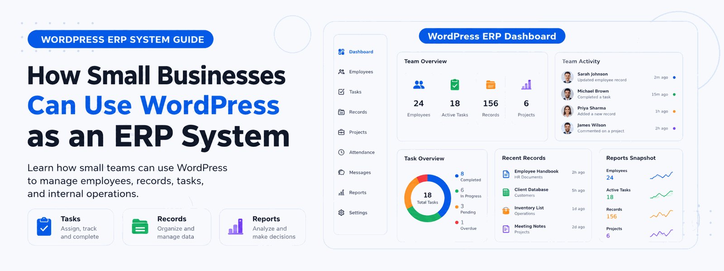Click the WordPress ERP Dashboard title button
The height and width of the screenshot is (271, 724).
coord(492,36)
